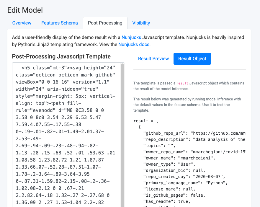Screen dimensions: 260x207
Task: Select the Post-Processing tab
Action: [x=105, y=23]
